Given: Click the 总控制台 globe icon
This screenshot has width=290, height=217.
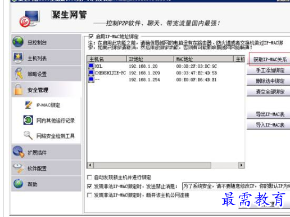Looking at the screenshot, I should click(x=18, y=42).
